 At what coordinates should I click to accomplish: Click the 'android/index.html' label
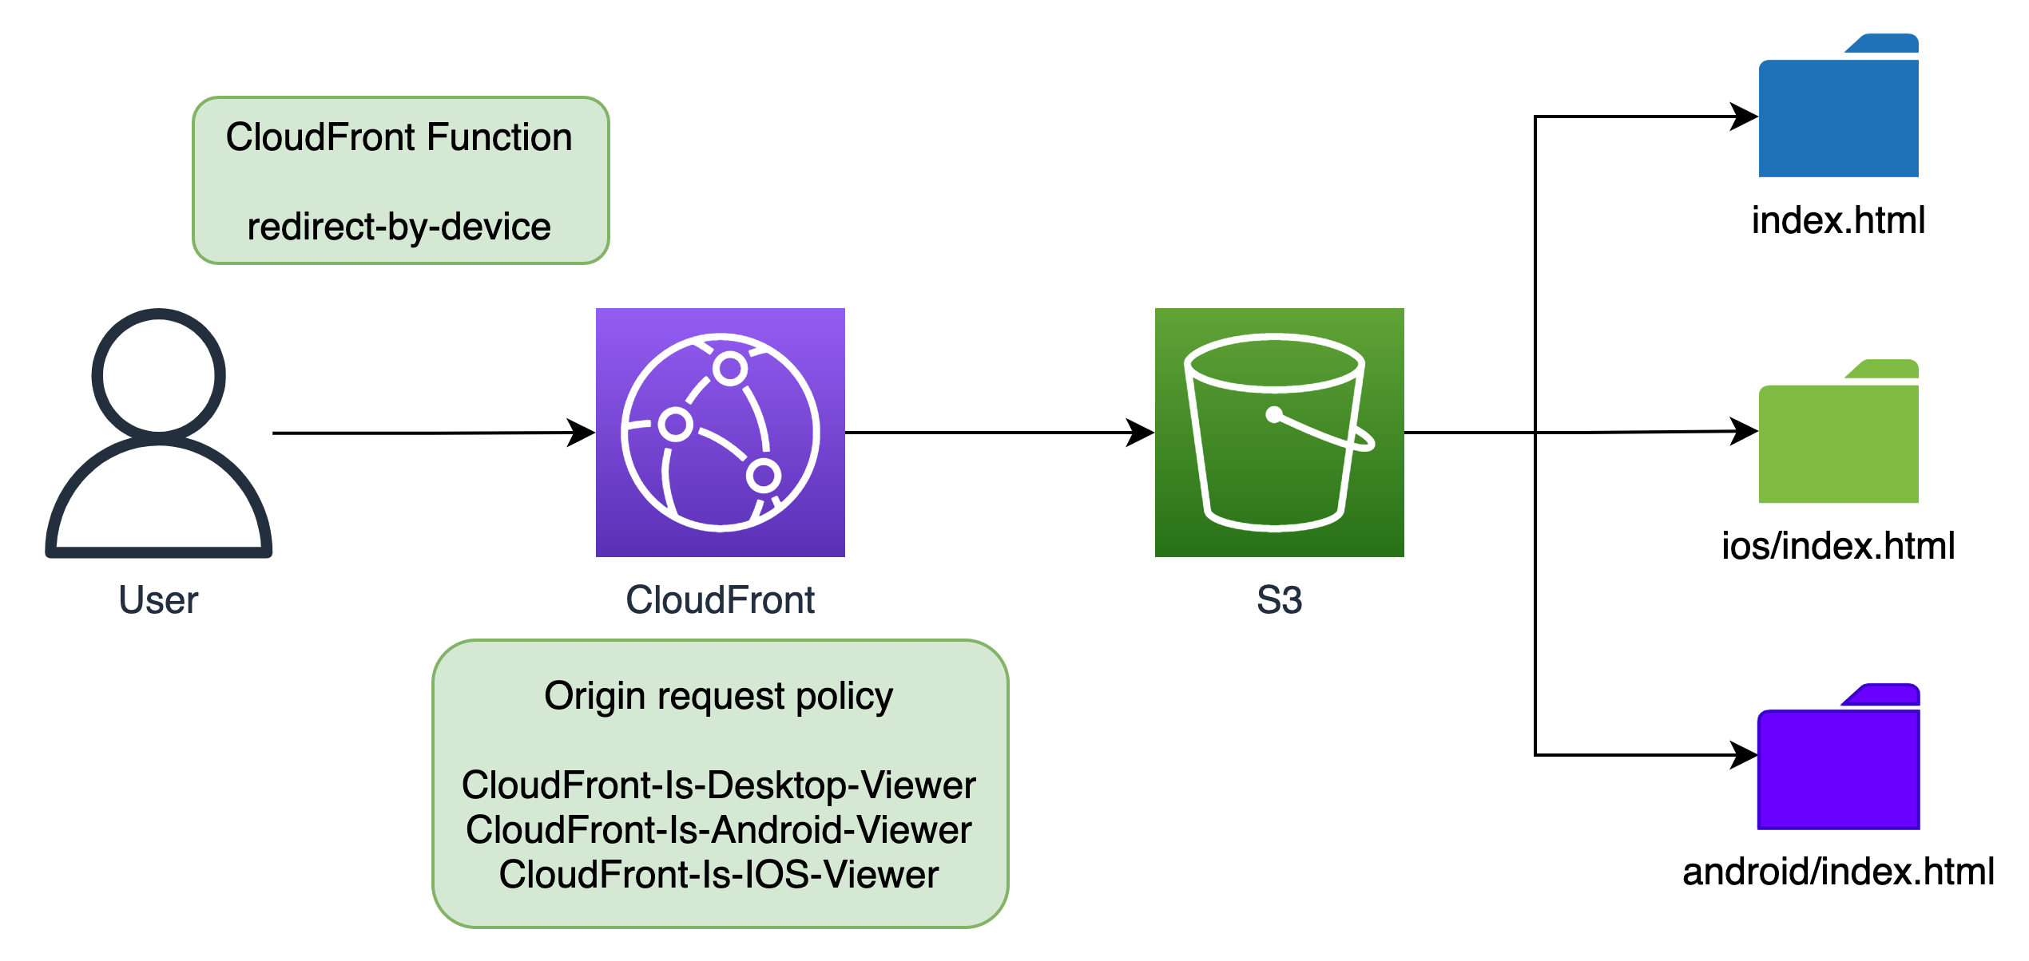click(1839, 872)
